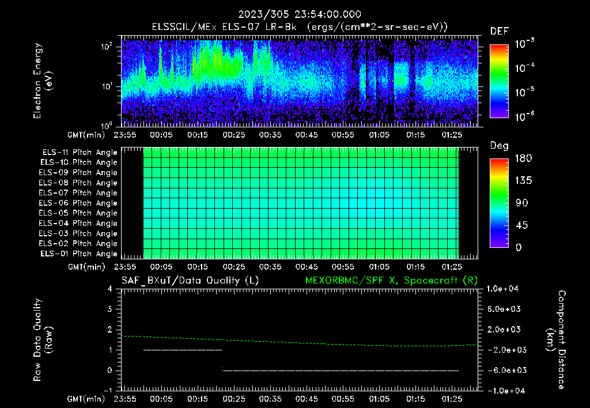Select the ELS-01 Pitch Angle row label
Image resolution: width=590 pixels, height=408 pixels.
(x=79, y=254)
